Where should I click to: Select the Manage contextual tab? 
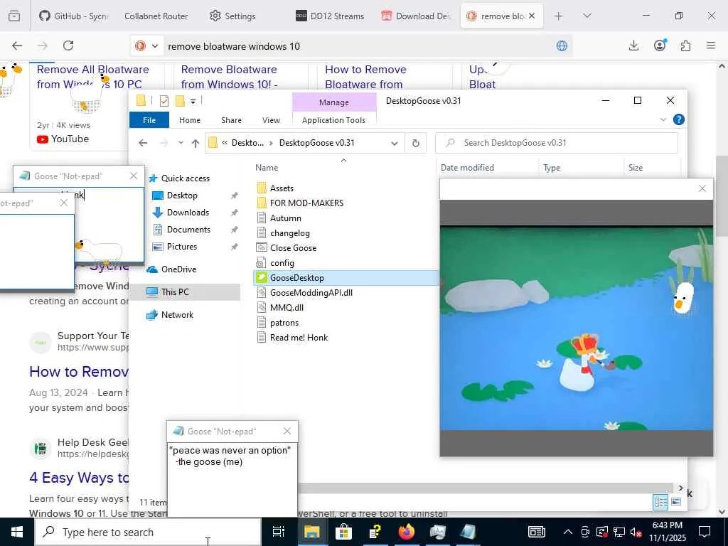334,102
